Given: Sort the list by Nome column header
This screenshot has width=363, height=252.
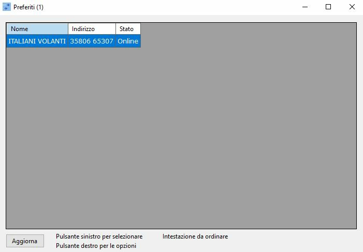Looking at the screenshot, I should pos(37,29).
